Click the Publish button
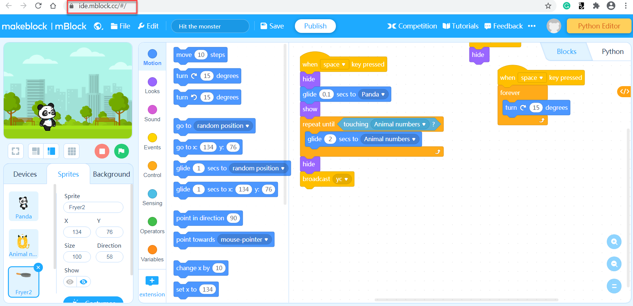The width and height of the screenshot is (633, 306). (x=315, y=26)
